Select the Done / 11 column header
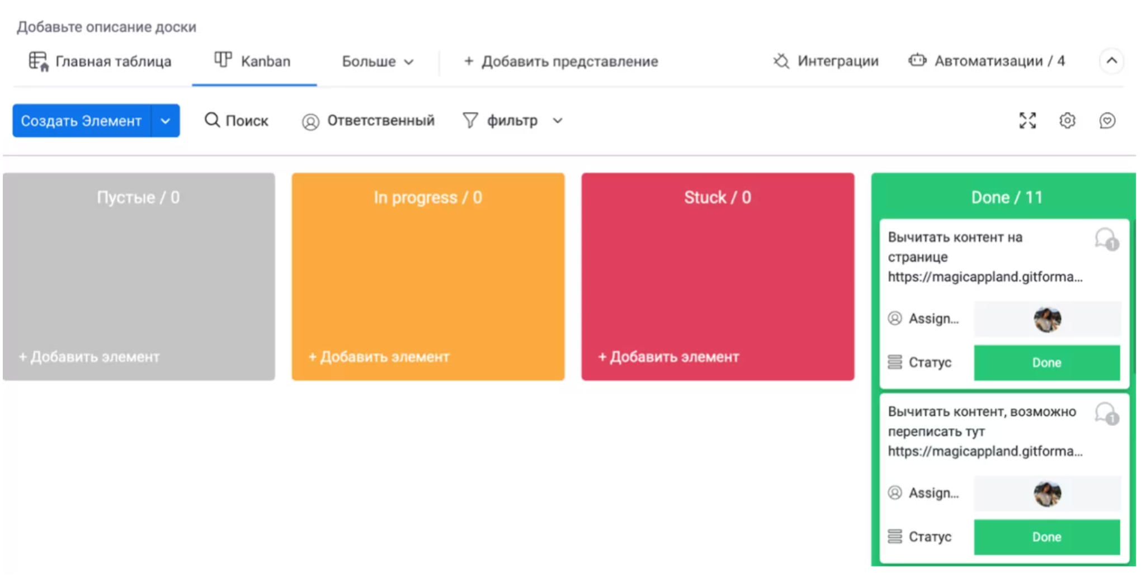This screenshot has width=1141, height=587. point(1007,197)
